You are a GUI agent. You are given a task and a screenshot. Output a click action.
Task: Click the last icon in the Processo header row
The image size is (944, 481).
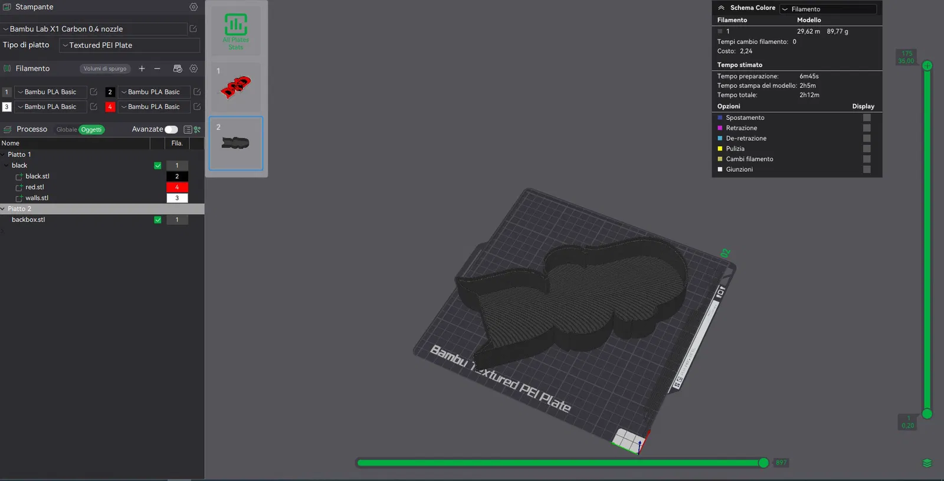tap(197, 129)
